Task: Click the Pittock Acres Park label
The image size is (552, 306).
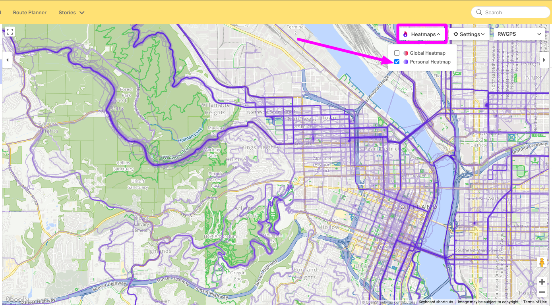Action: coord(216,180)
